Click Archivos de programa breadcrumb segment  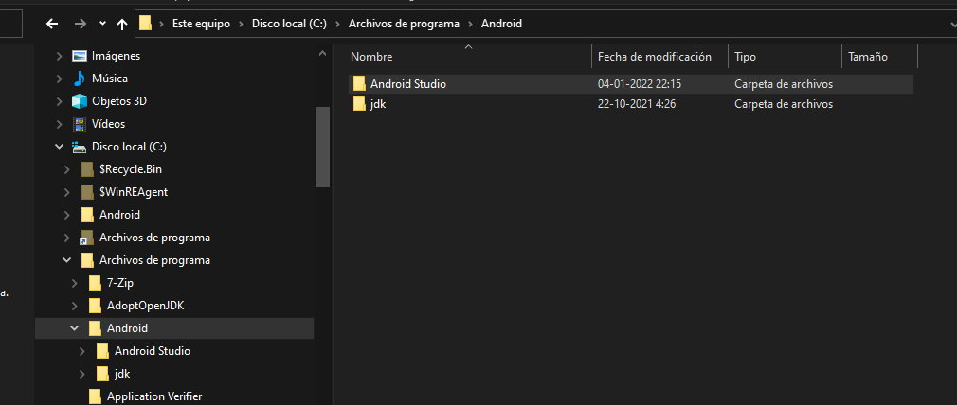(402, 23)
